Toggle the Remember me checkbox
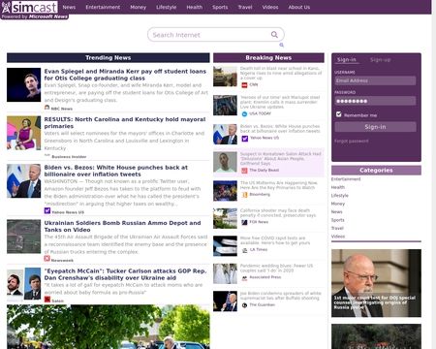 click(x=338, y=114)
